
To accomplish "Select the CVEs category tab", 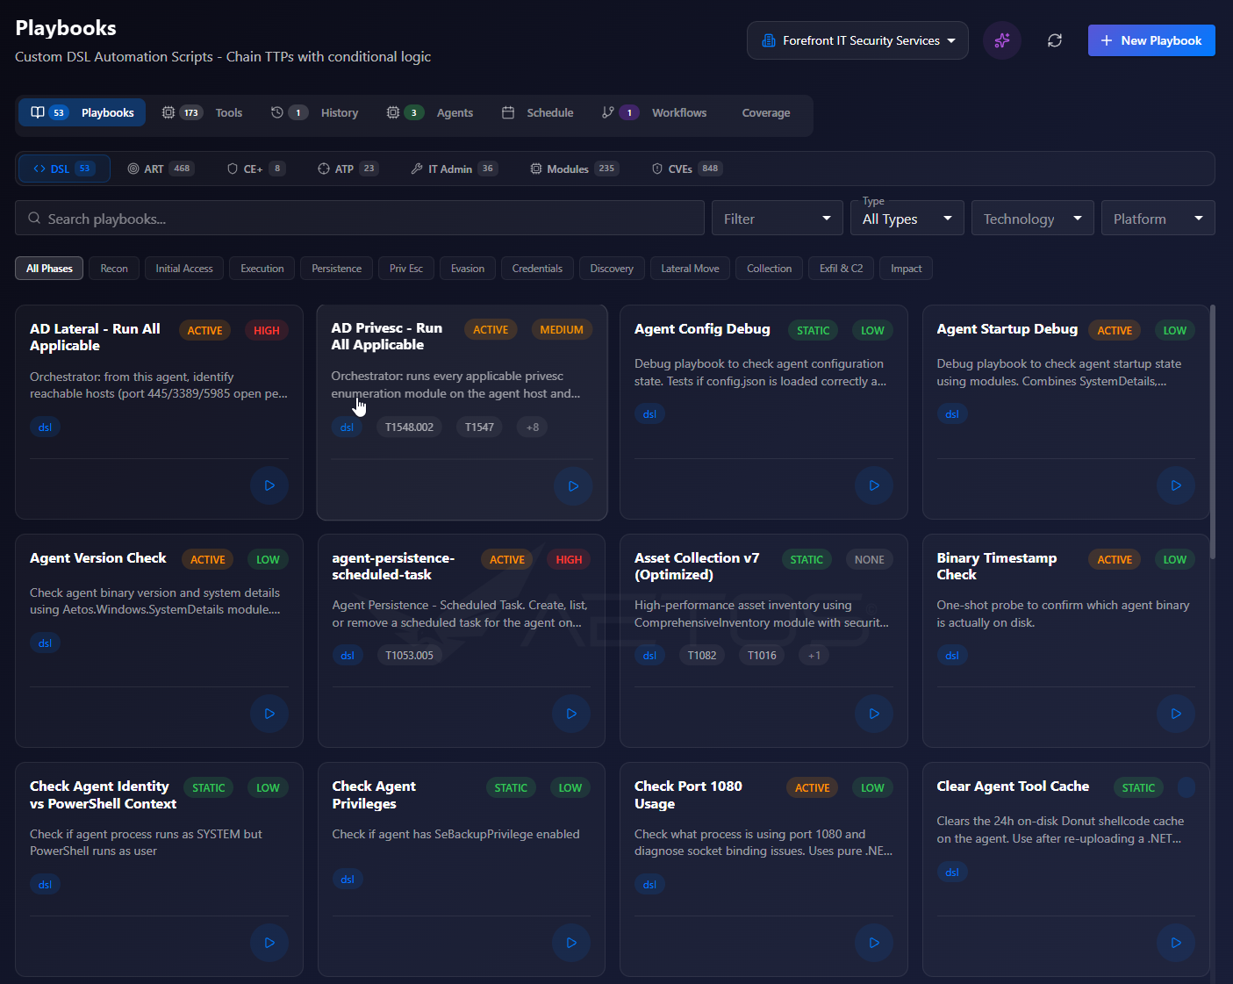I will pos(686,169).
